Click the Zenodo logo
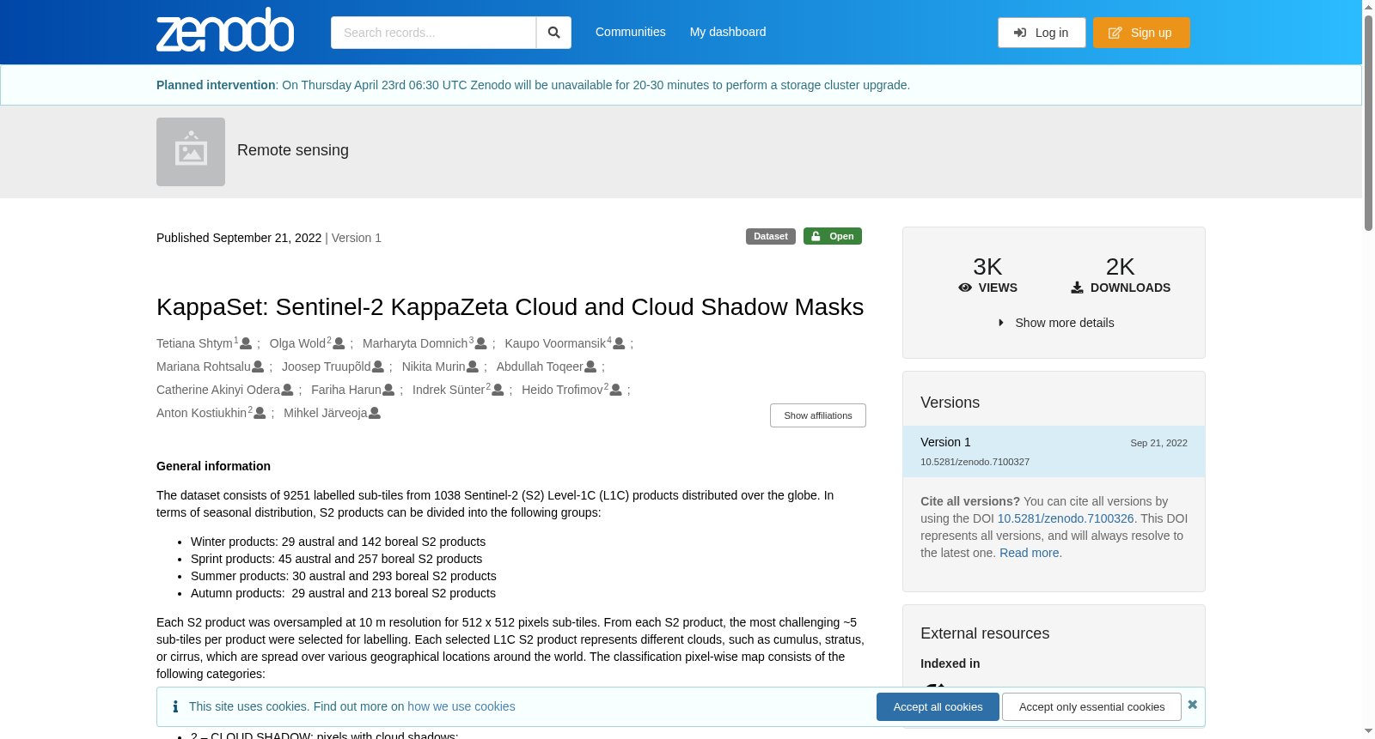Image resolution: width=1375 pixels, height=739 pixels. coord(225,30)
